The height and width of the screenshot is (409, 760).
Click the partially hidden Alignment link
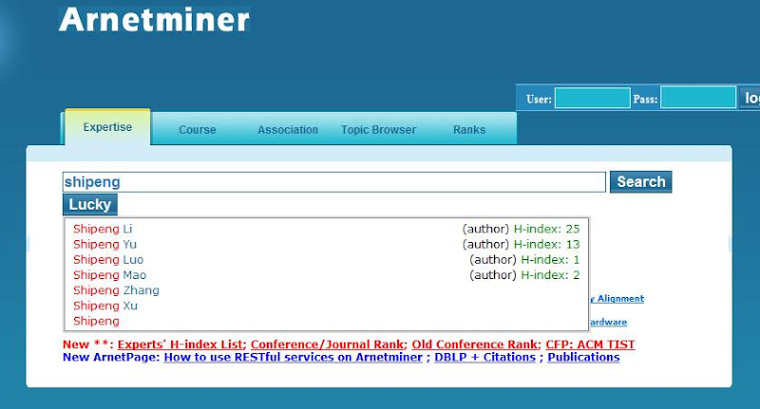tap(617, 299)
